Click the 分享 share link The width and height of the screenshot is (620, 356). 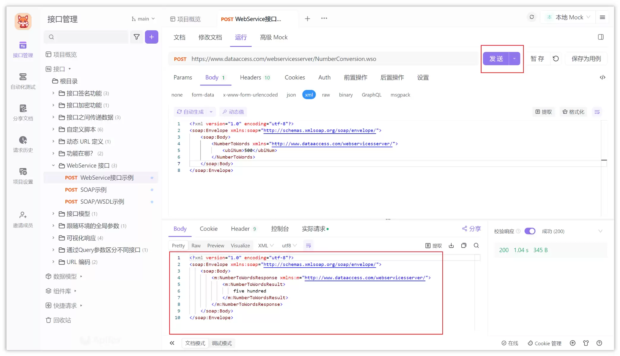pyautogui.click(x=471, y=229)
